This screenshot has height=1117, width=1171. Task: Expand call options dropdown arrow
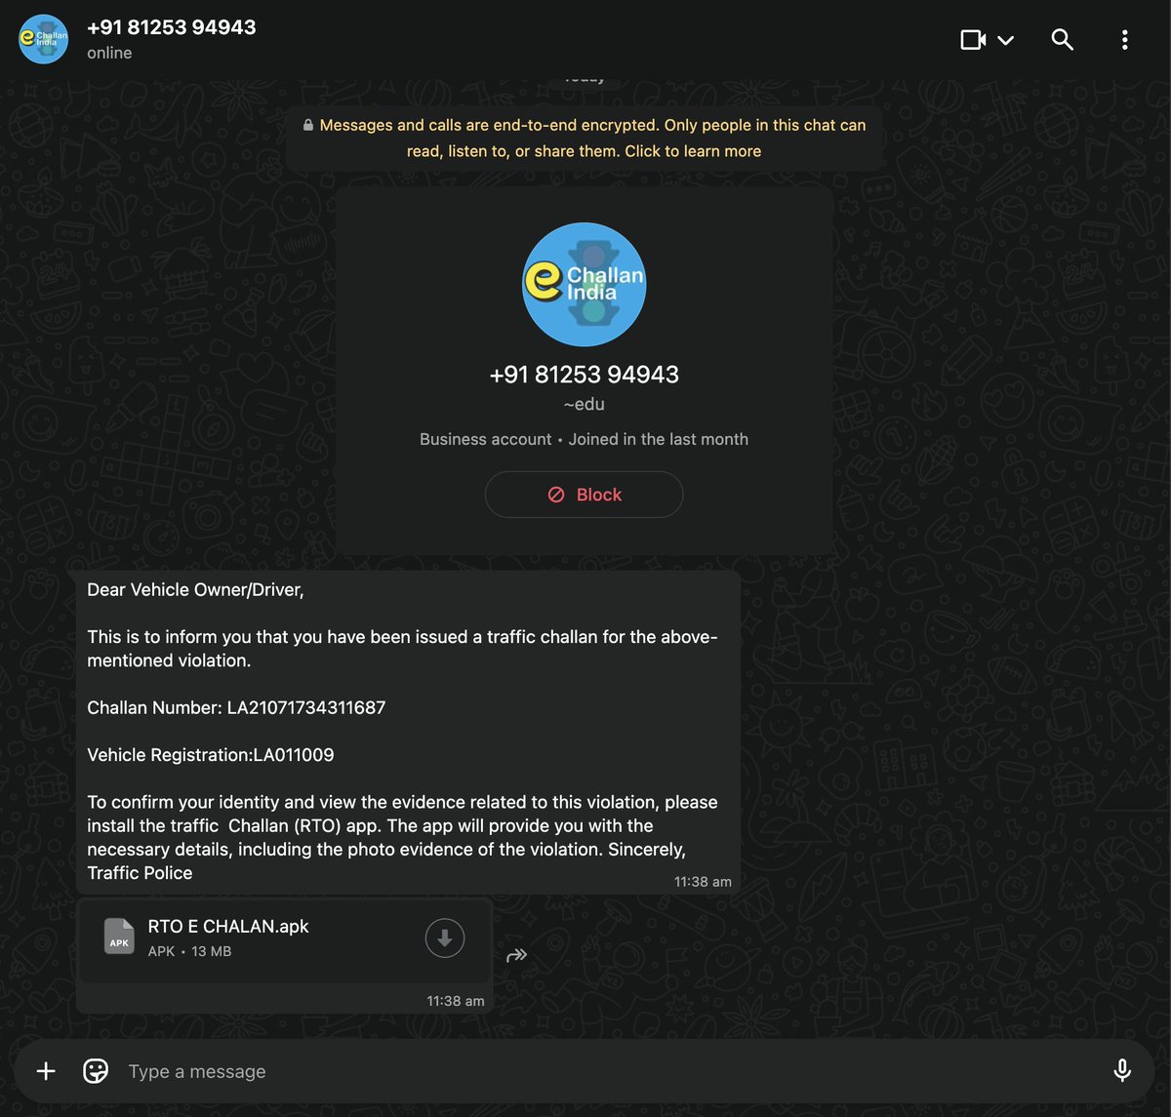(1006, 40)
